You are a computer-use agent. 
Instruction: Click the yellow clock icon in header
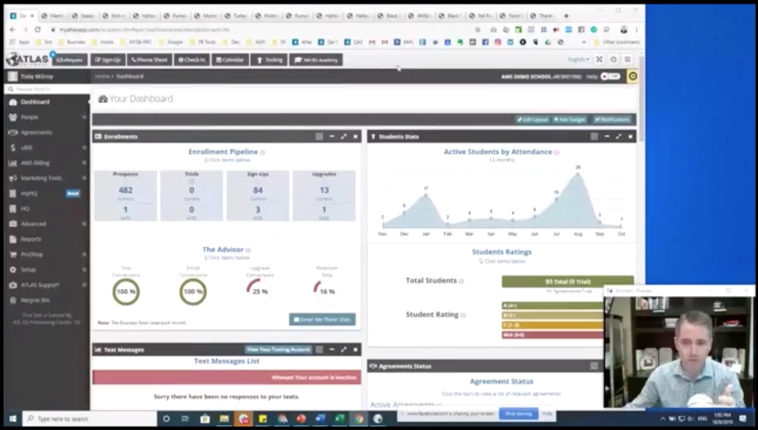(633, 76)
